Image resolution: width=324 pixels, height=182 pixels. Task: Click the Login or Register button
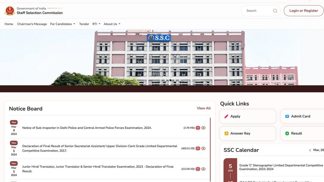tap(303, 11)
